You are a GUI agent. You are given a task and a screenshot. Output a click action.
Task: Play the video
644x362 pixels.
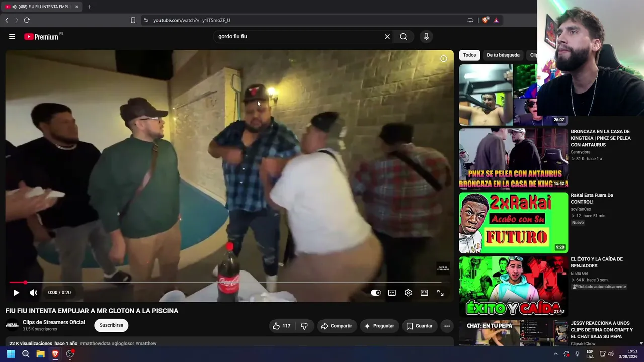pyautogui.click(x=16, y=293)
